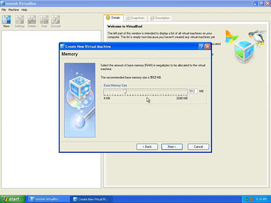Proceed with the Next button
The width and height of the screenshot is (271, 203).
point(172,147)
